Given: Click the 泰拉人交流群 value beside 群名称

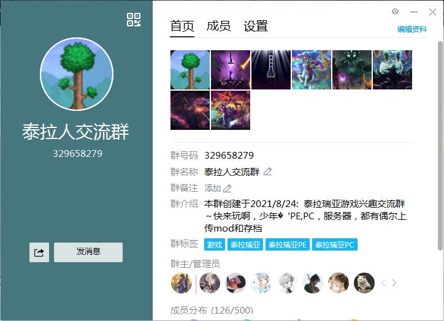Looking at the screenshot, I should click(x=232, y=172).
